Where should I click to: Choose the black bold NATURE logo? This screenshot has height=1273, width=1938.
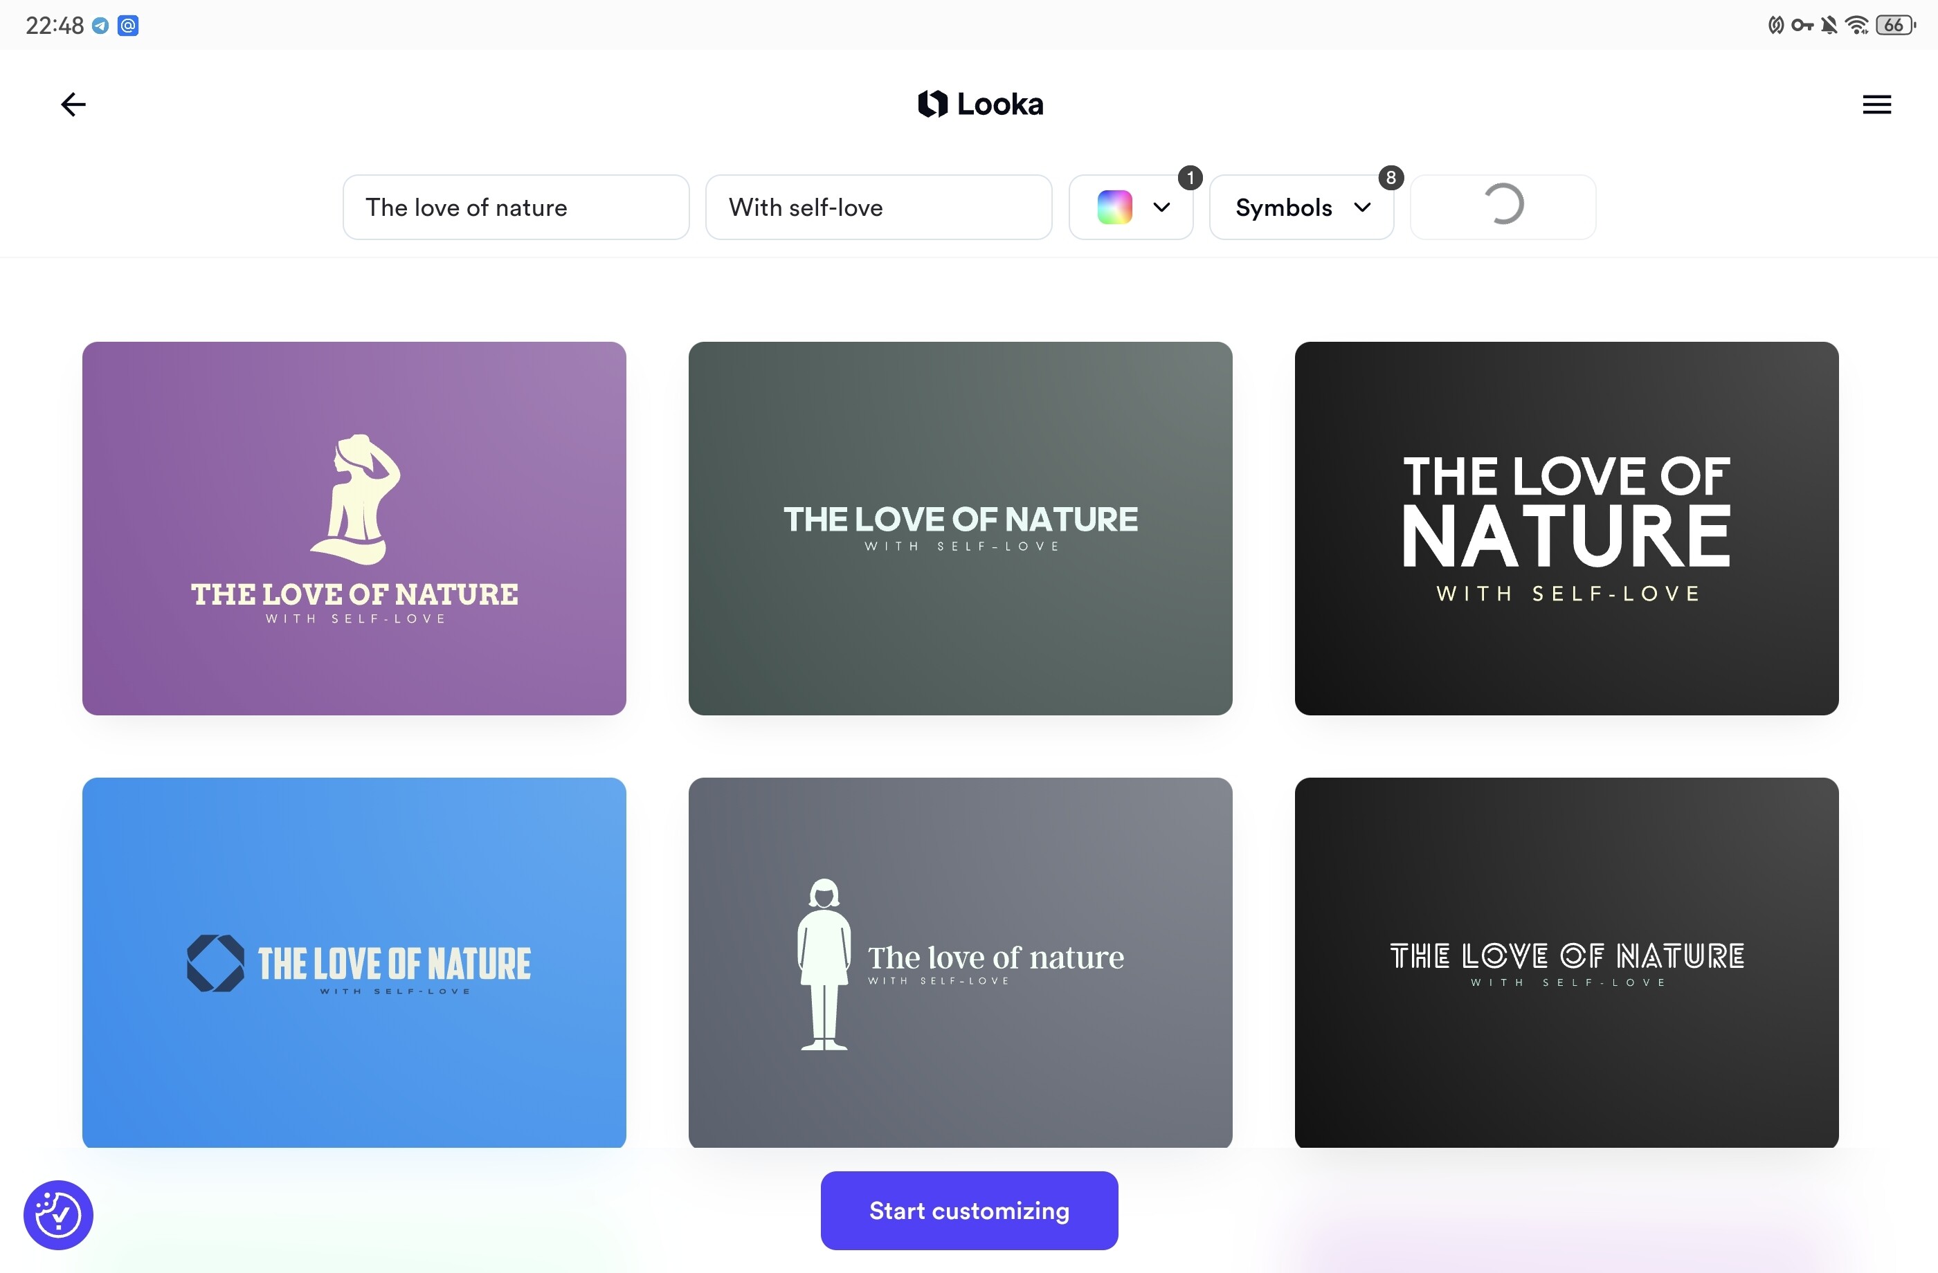click(x=1566, y=527)
